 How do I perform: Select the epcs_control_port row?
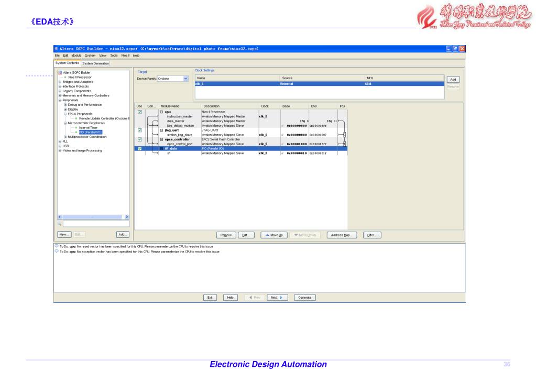coord(241,144)
